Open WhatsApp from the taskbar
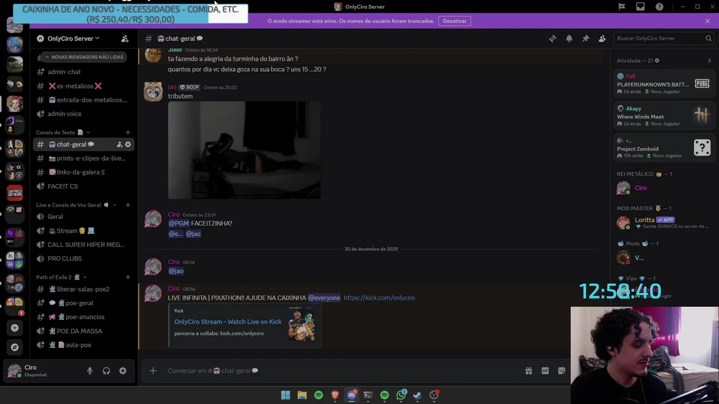 pyautogui.click(x=401, y=395)
